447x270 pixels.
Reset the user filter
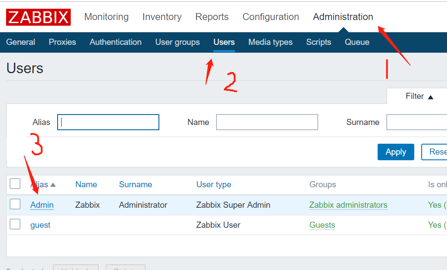(434, 152)
